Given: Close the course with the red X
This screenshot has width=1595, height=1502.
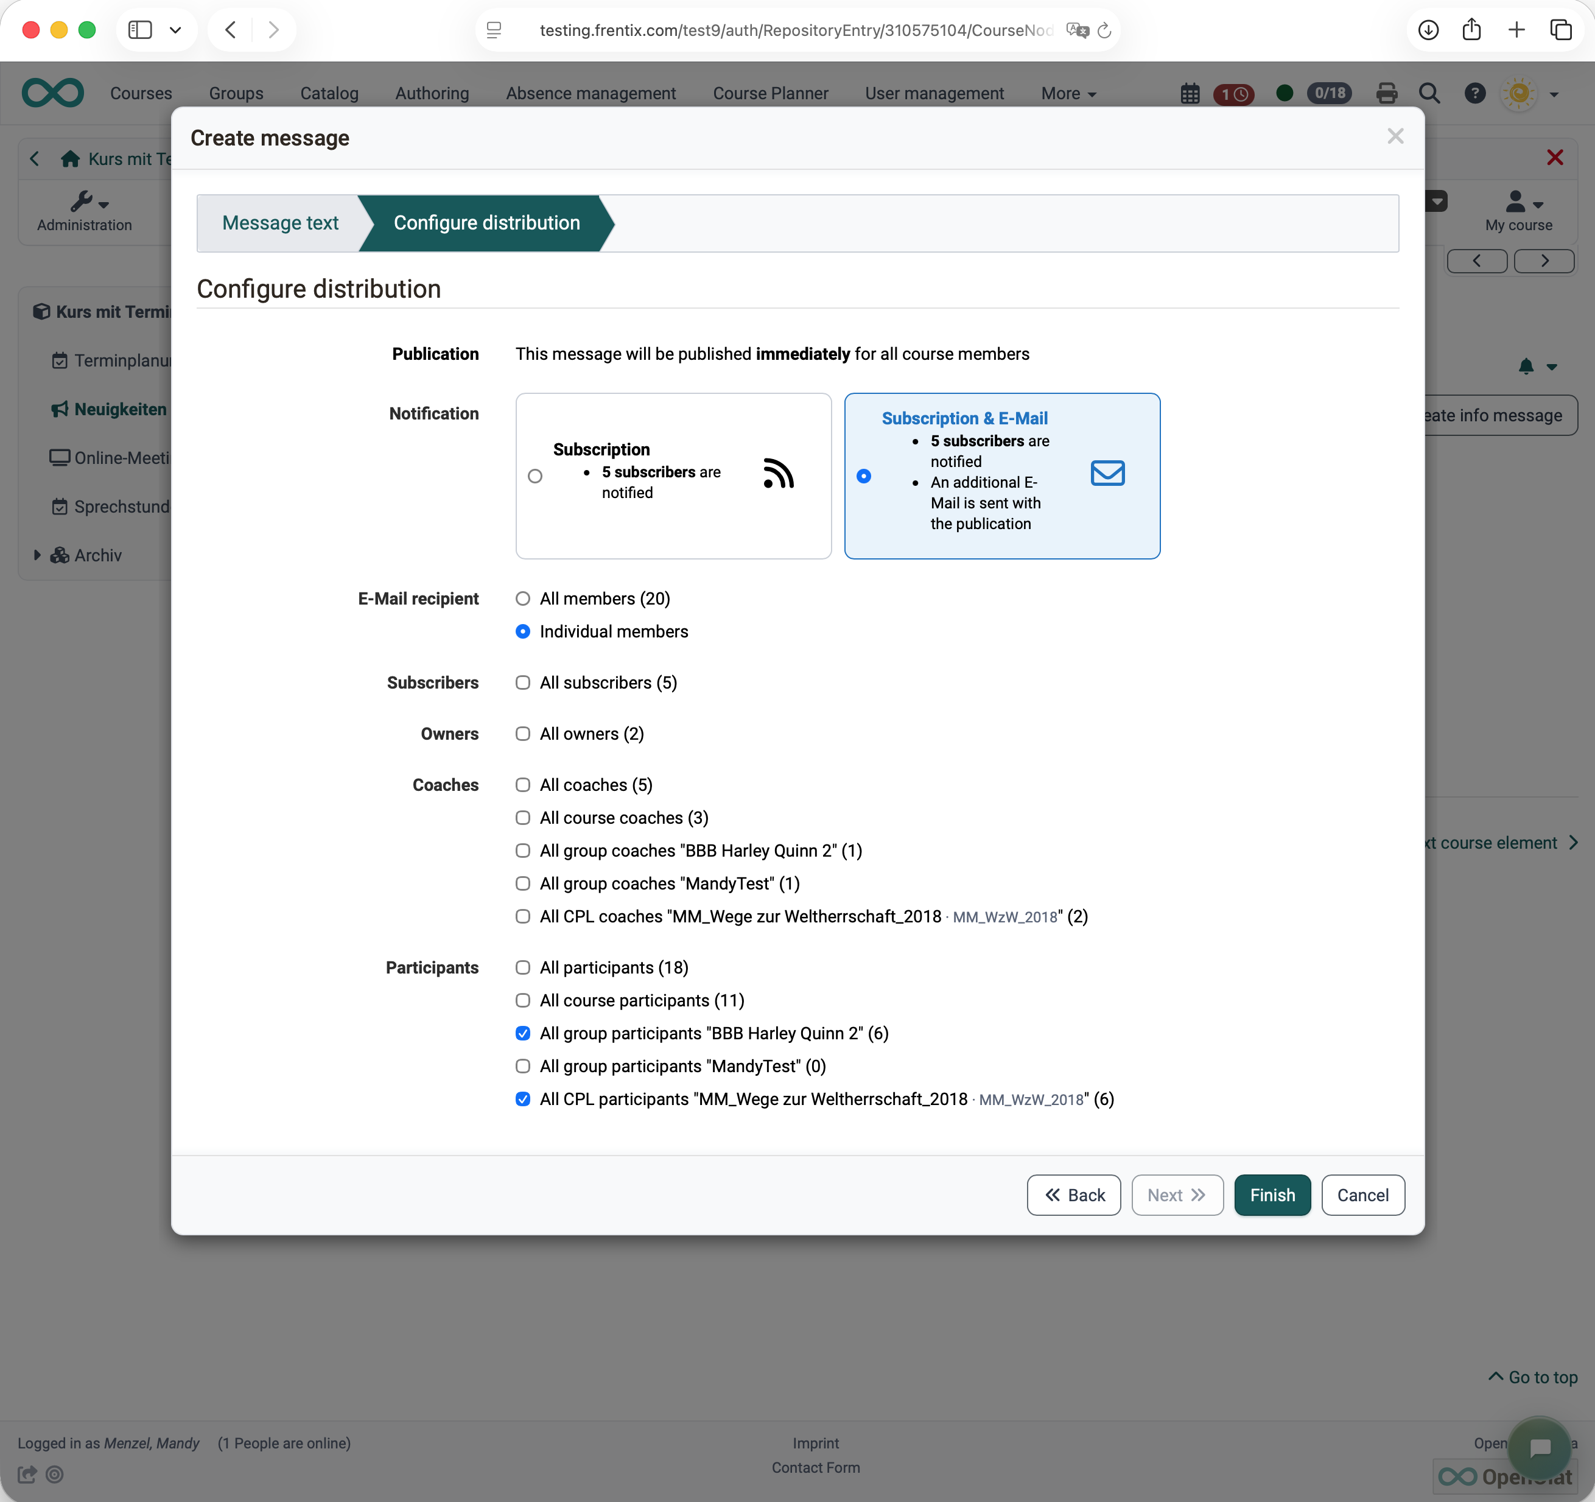Looking at the screenshot, I should [1554, 158].
